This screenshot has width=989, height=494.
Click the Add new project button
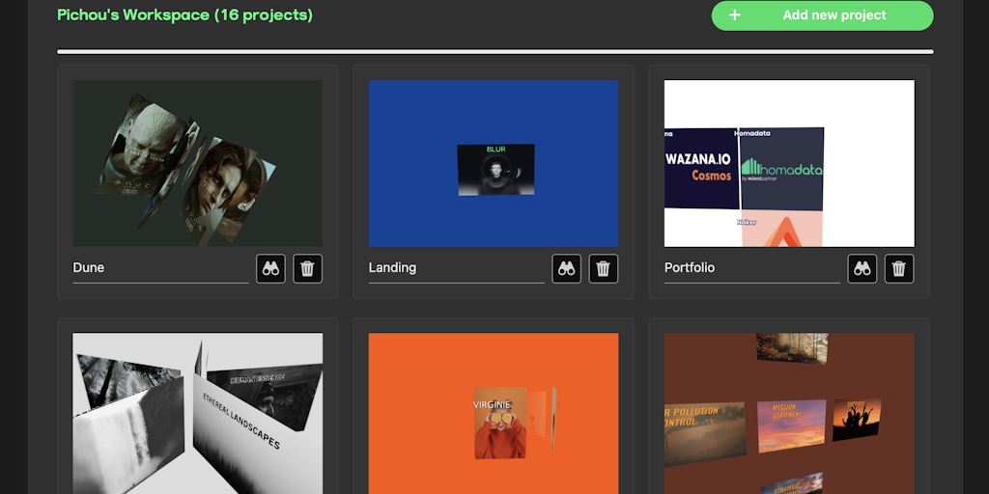coord(823,15)
